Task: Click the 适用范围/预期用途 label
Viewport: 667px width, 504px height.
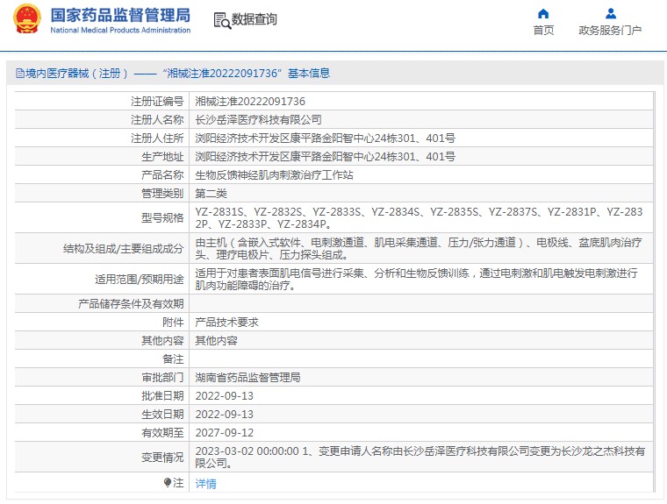Action: (139, 280)
